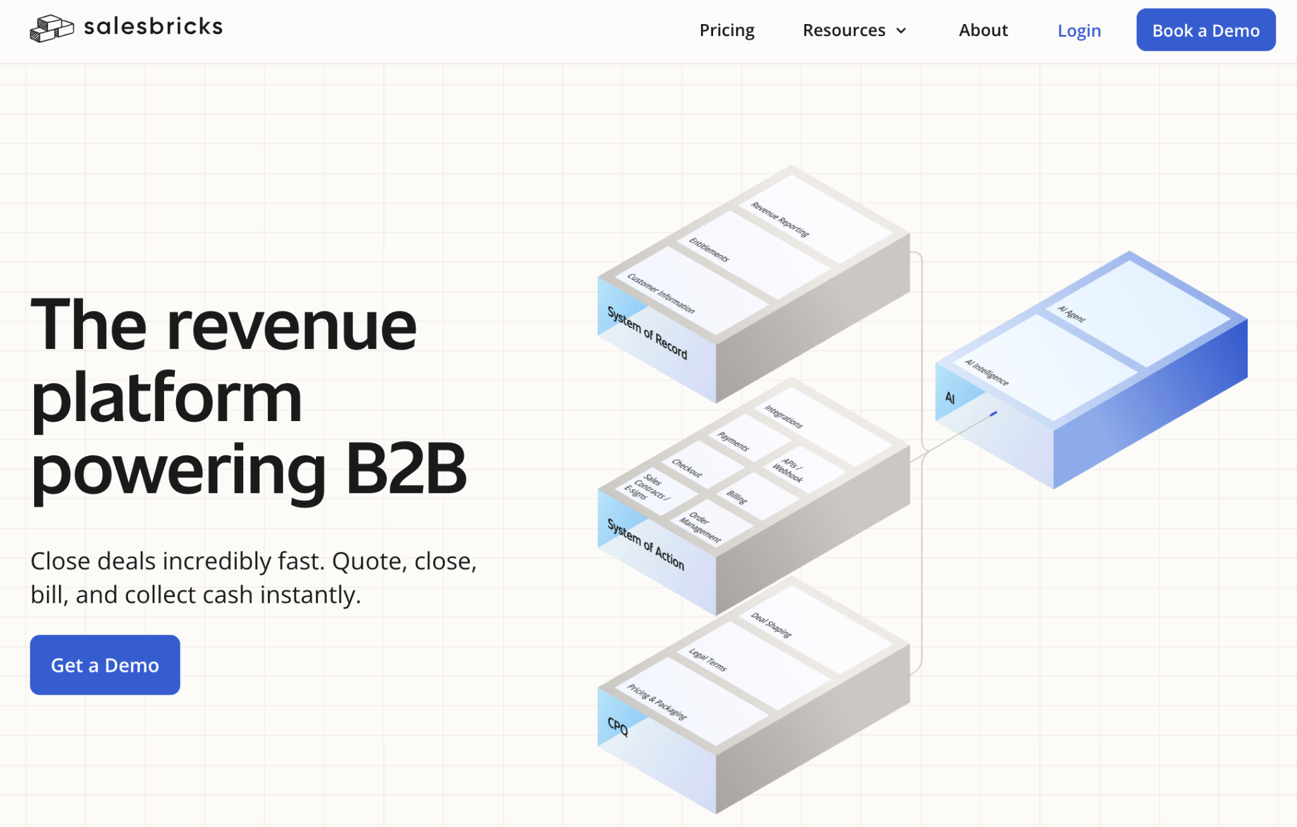Expand the Resources dropdown chevron

[901, 30]
